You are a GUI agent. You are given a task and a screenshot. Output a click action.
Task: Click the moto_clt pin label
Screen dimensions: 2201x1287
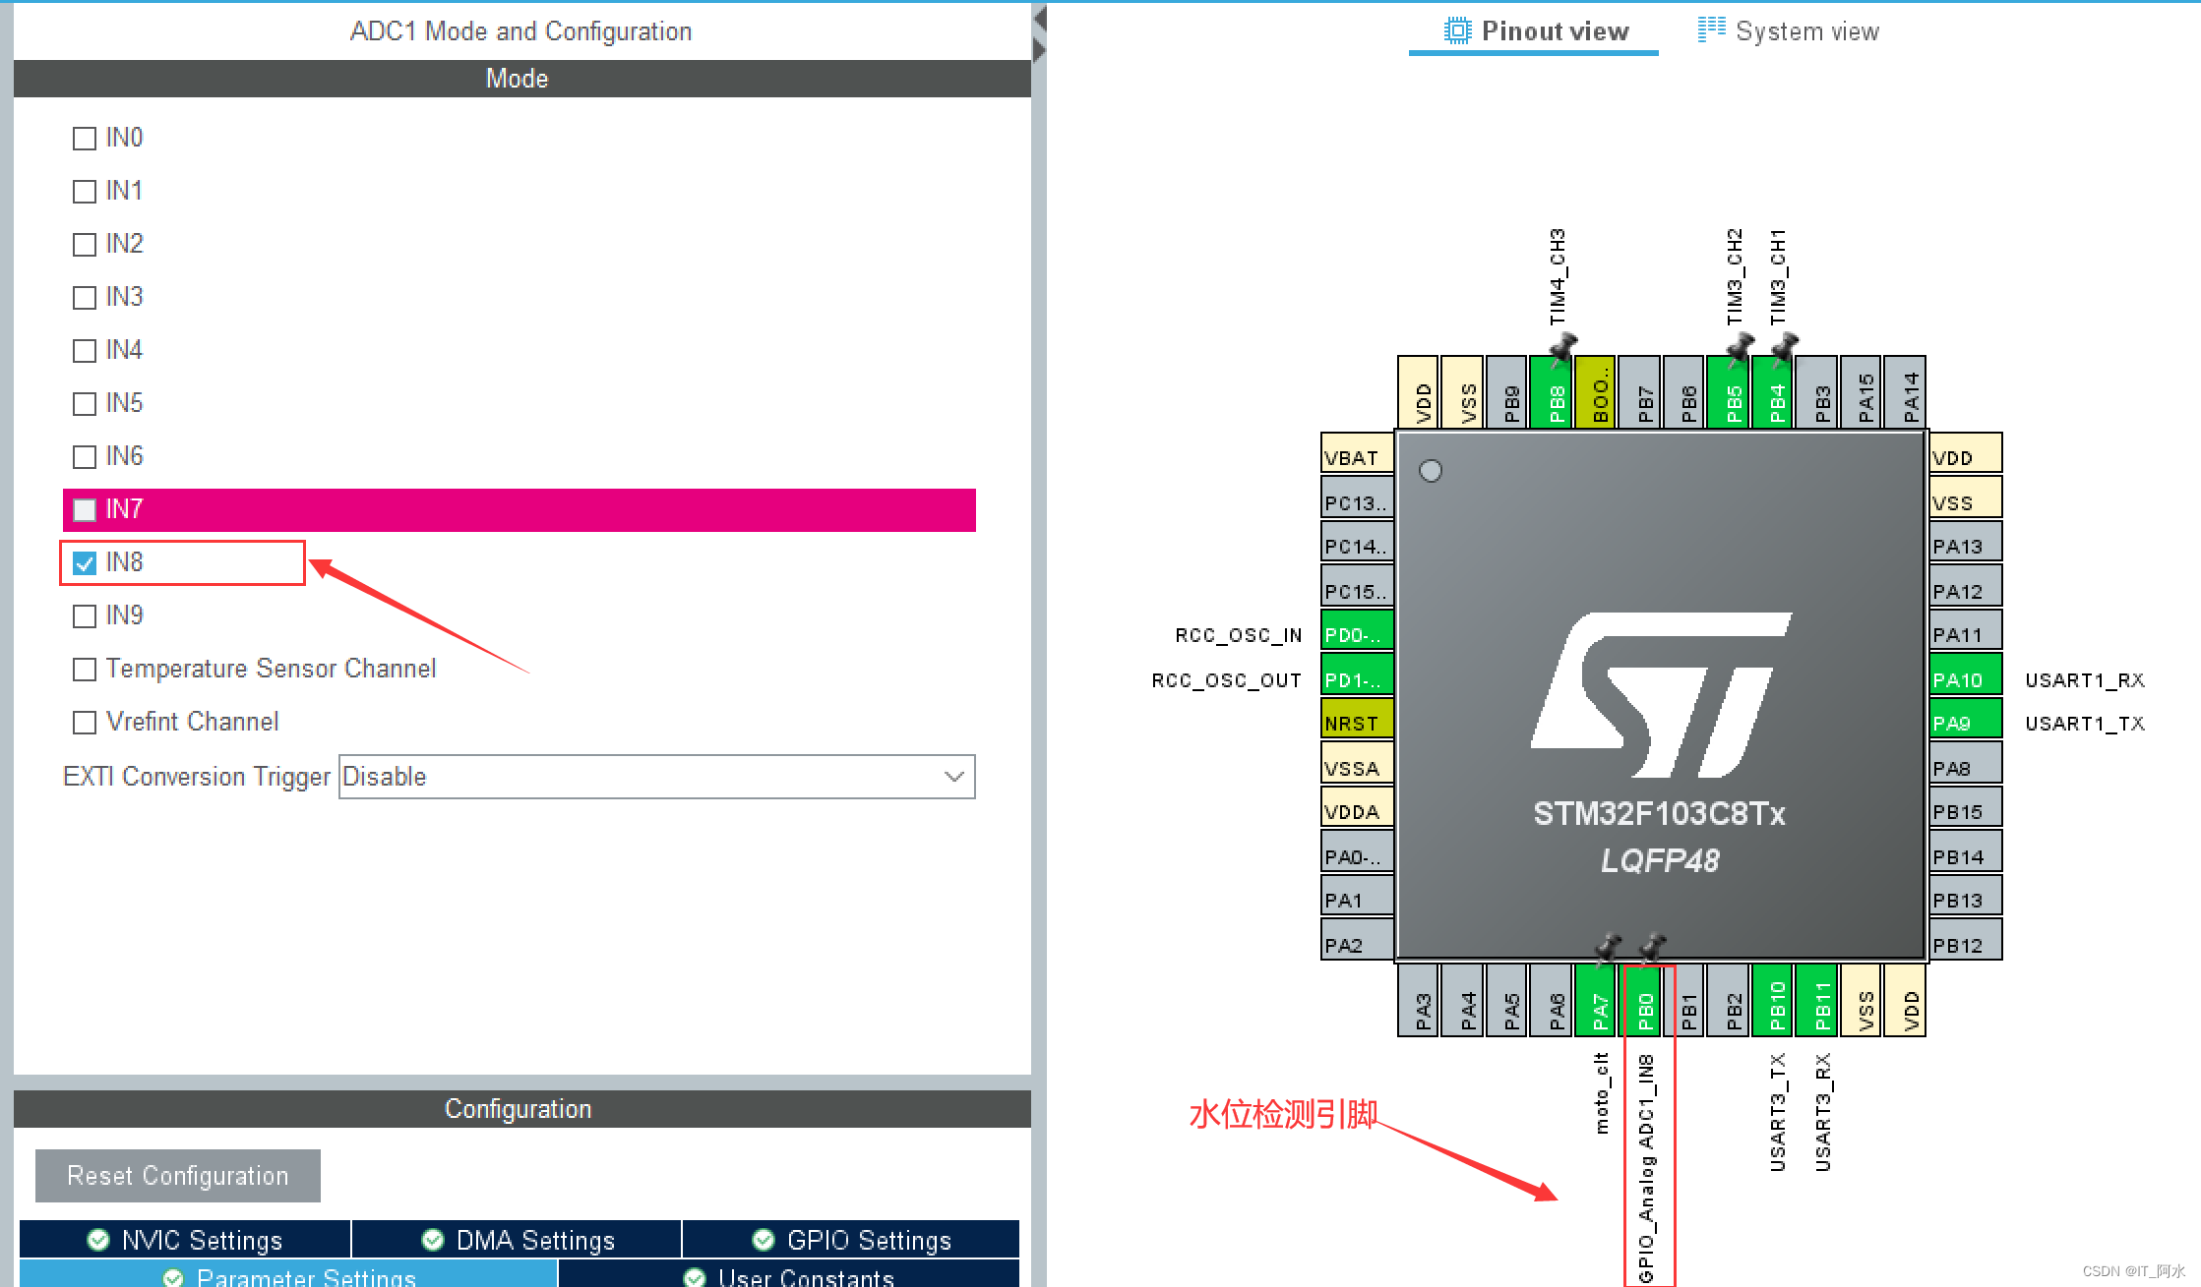coord(1602,1093)
